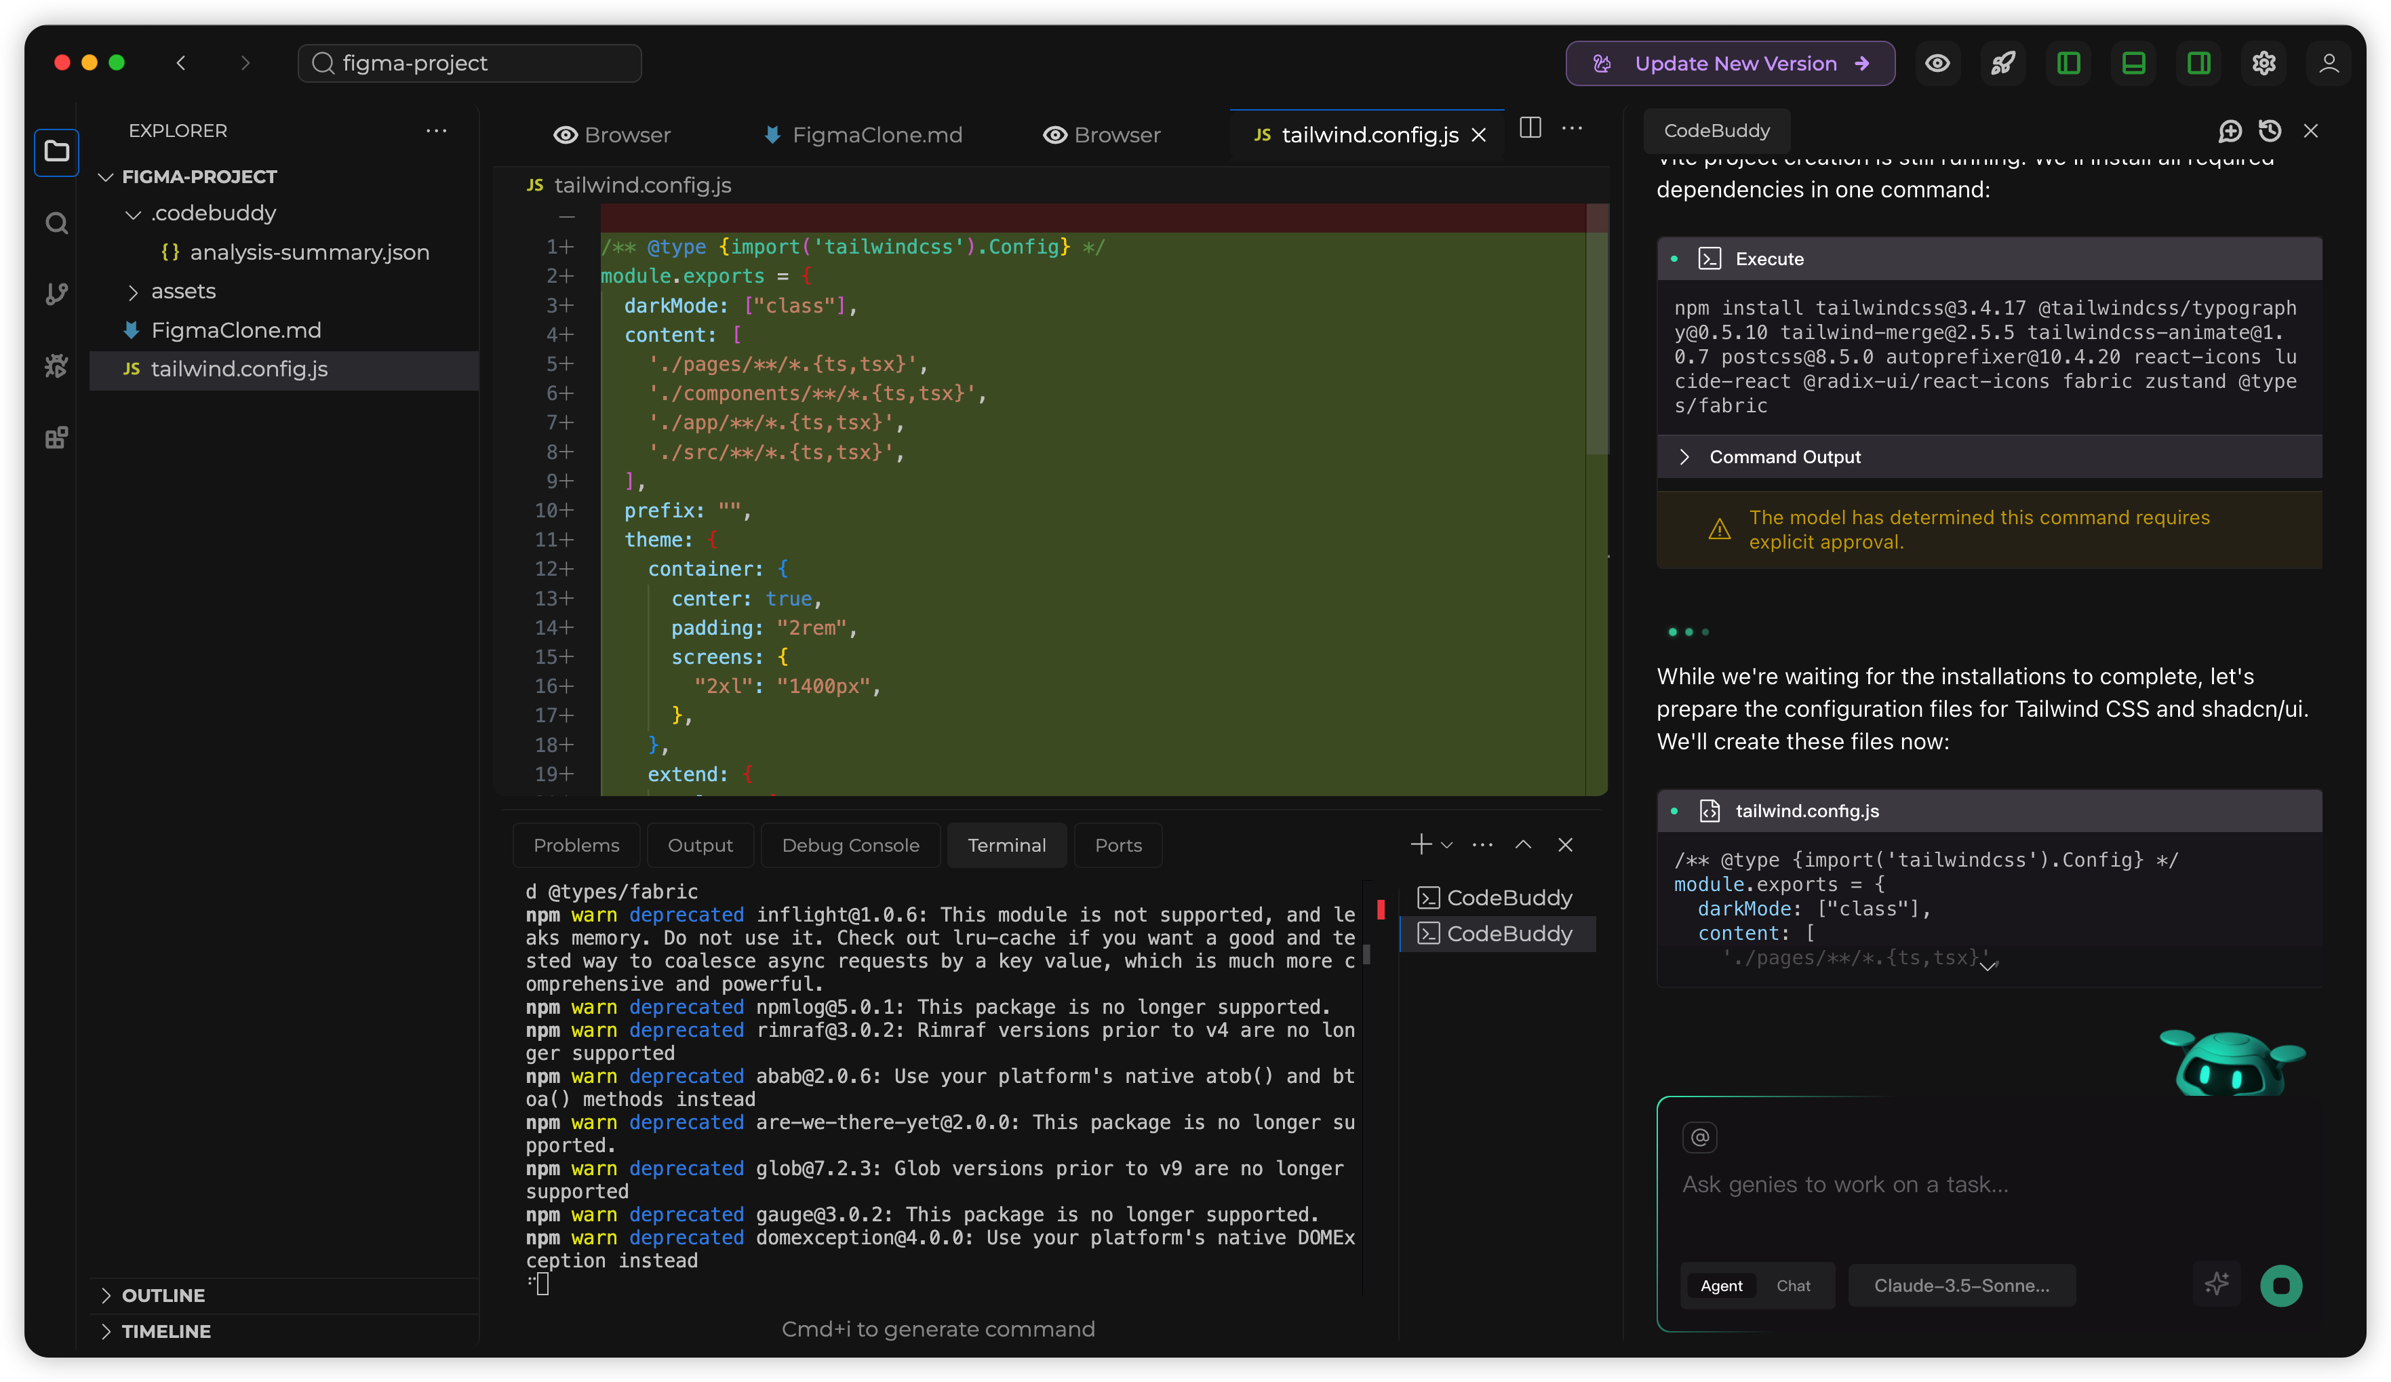
Task: Open the settings gear icon
Action: [x=2264, y=64]
